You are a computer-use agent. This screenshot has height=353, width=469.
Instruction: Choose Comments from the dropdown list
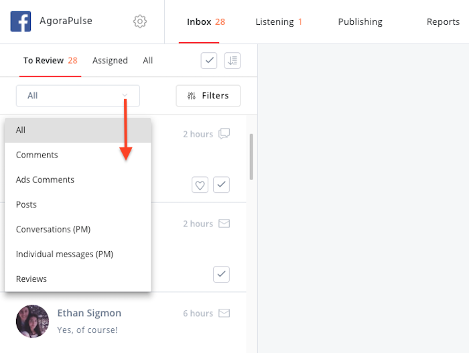click(x=78, y=155)
